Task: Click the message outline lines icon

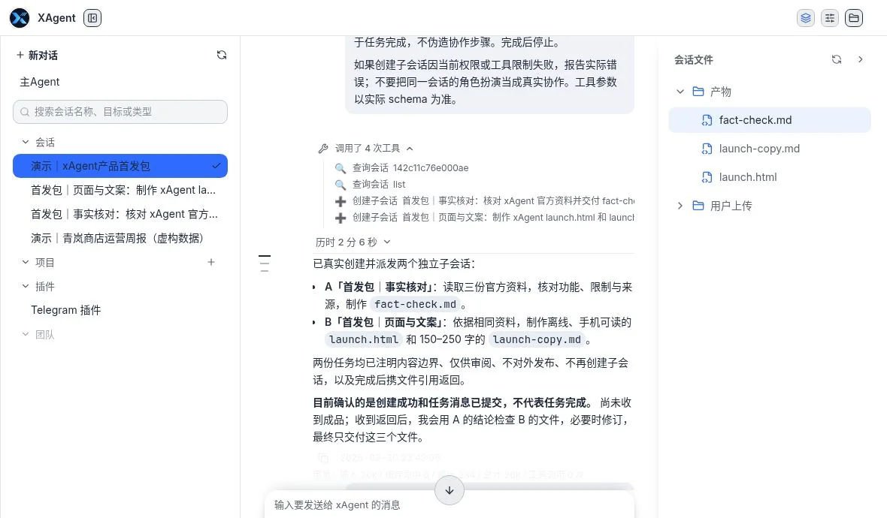Action: [264, 264]
